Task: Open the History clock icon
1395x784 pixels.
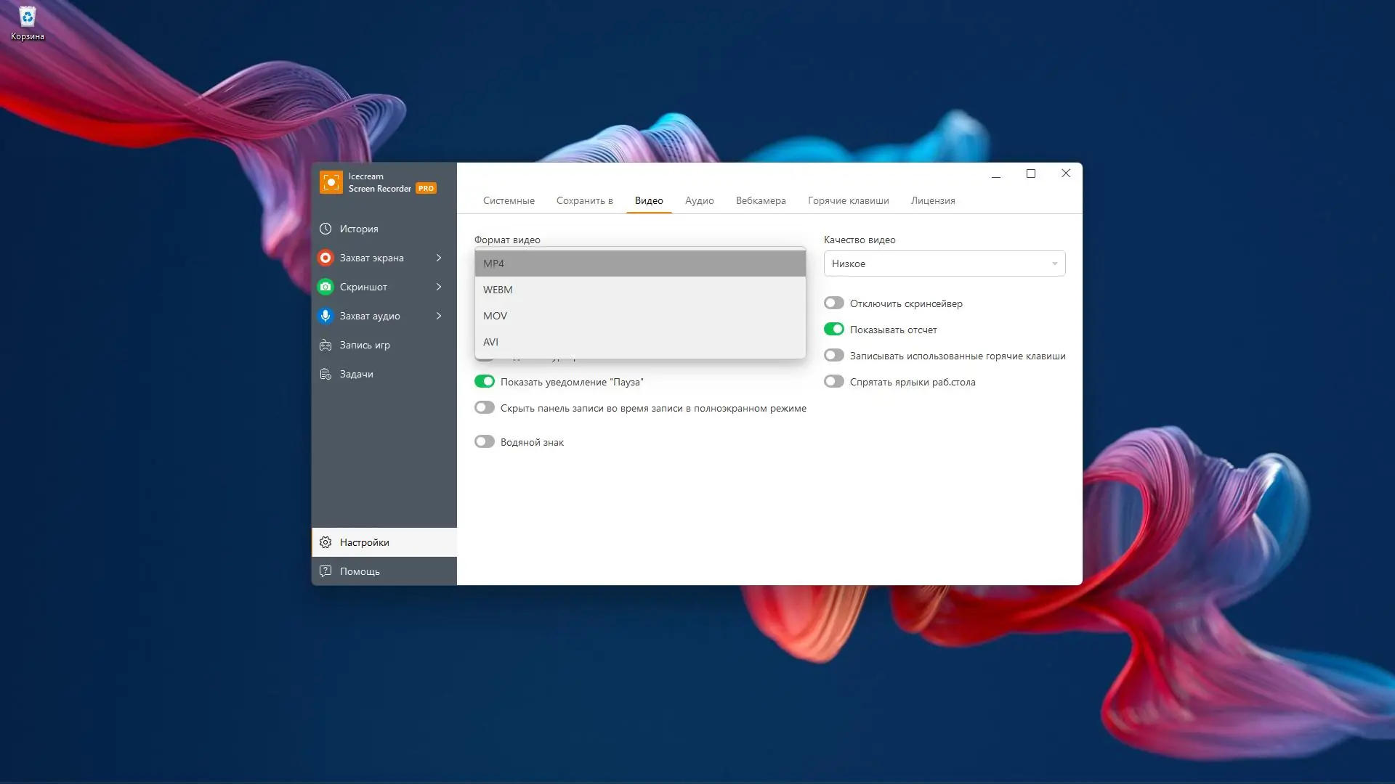Action: (x=325, y=229)
